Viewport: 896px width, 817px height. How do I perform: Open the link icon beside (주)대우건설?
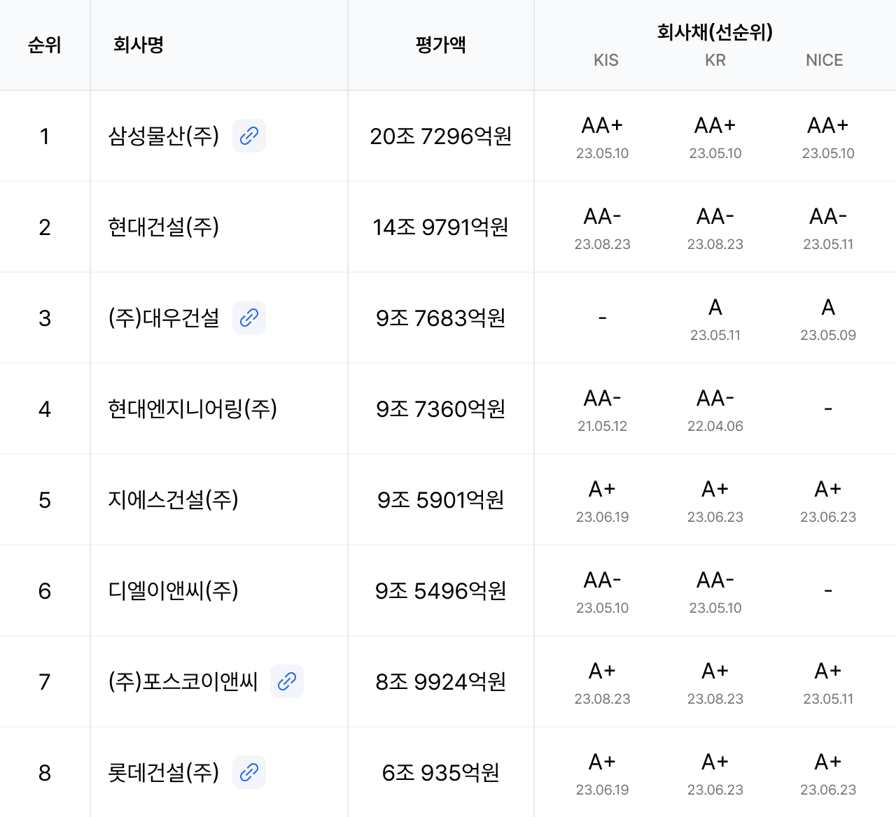pos(249,318)
